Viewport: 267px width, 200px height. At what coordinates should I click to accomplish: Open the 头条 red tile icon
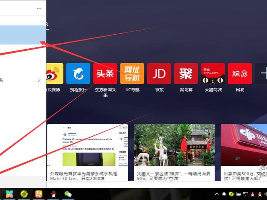[105, 73]
